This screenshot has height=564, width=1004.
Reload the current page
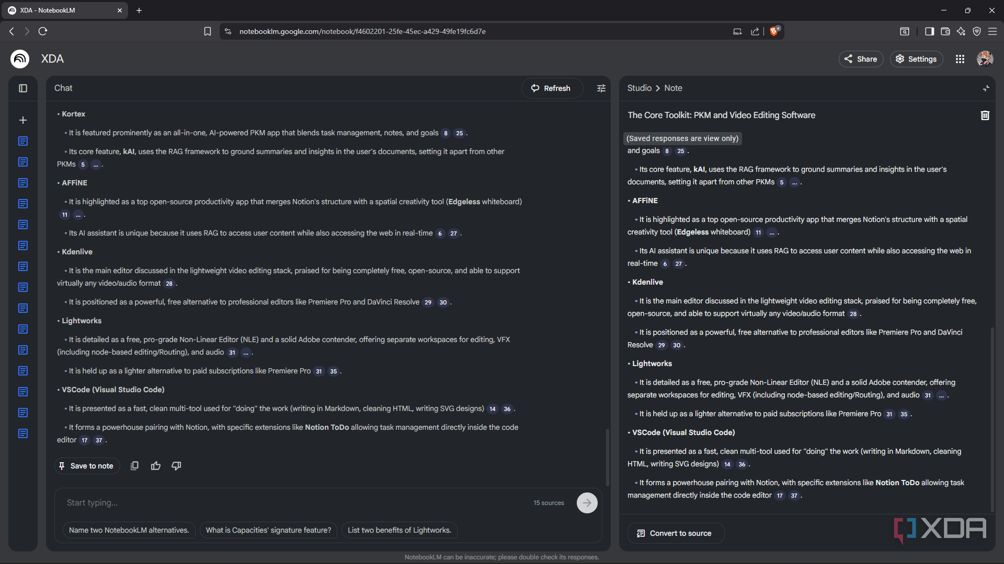[43, 31]
